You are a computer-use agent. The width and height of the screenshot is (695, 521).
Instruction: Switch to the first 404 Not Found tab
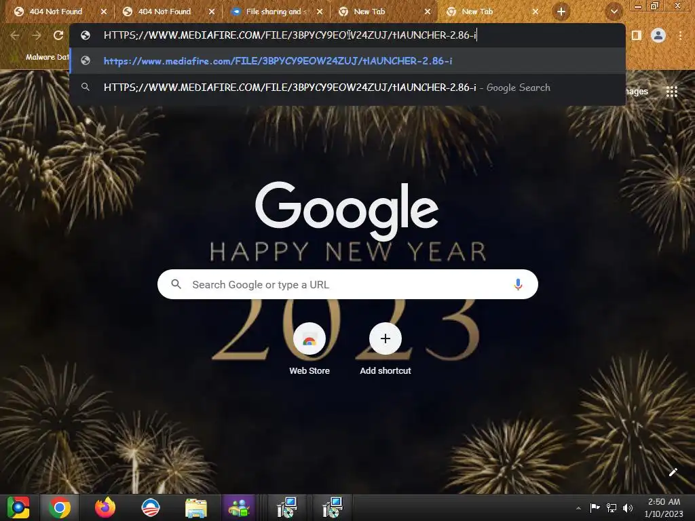56,12
